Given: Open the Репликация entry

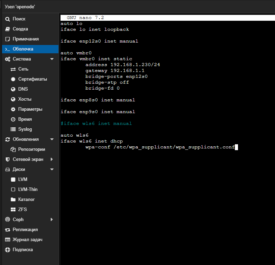Looking at the screenshot, I should point(25,230).
